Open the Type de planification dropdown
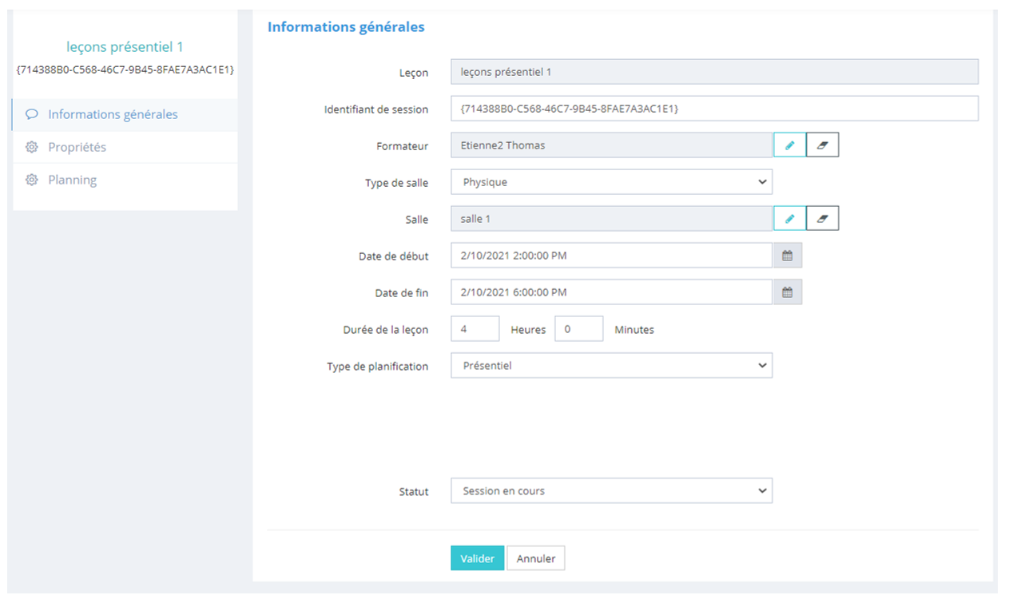This screenshot has width=1013, height=599. pos(611,366)
